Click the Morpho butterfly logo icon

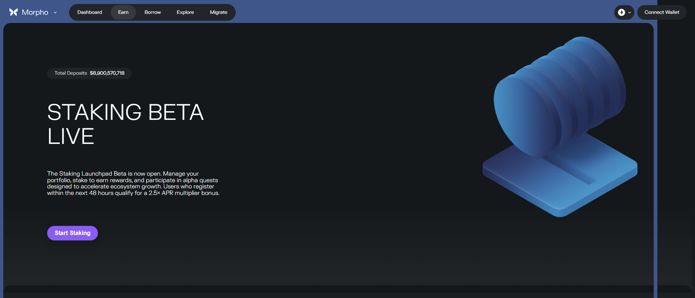tap(14, 12)
